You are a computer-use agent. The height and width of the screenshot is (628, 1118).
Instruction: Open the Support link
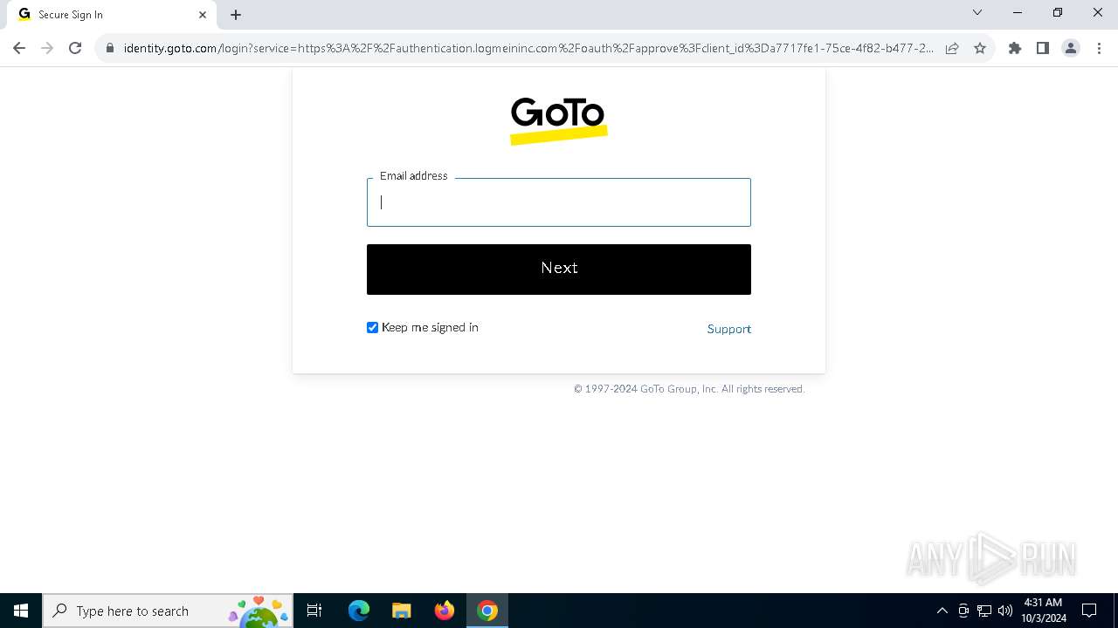pos(729,329)
